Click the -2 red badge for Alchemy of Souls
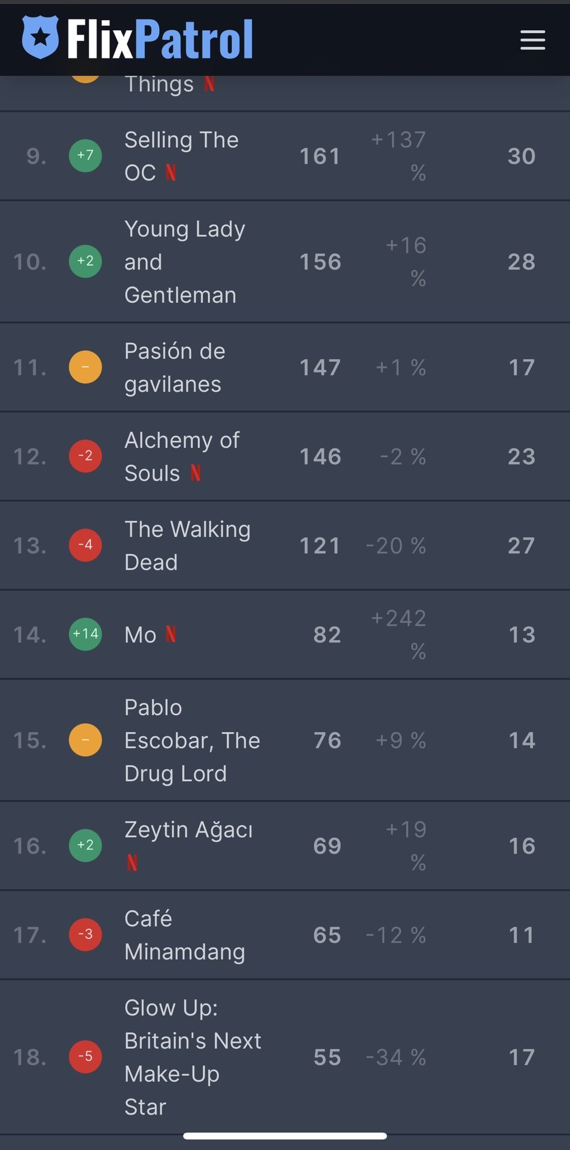Viewport: 570px width, 1150px height. tap(85, 455)
